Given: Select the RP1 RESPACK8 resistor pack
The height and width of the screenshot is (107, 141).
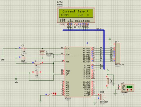Looking at the screenshot, I should tap(118, 53).
